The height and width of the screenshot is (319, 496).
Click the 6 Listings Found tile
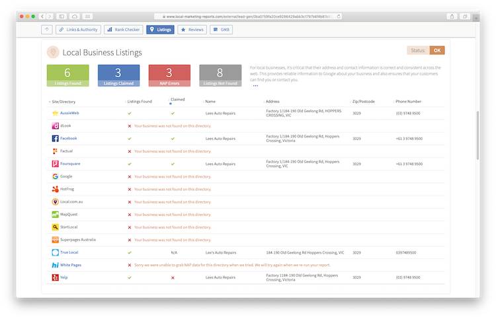coord(67,75)
